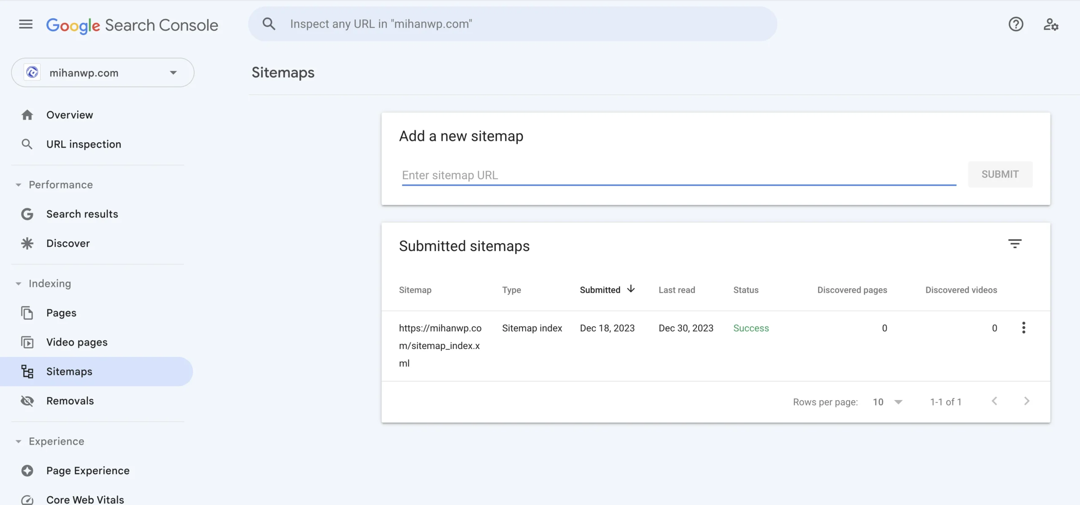Viewport: 1080px width, 505px height.
Task: Click the SUBMIT sitemap button
Action: [1000, 174]
